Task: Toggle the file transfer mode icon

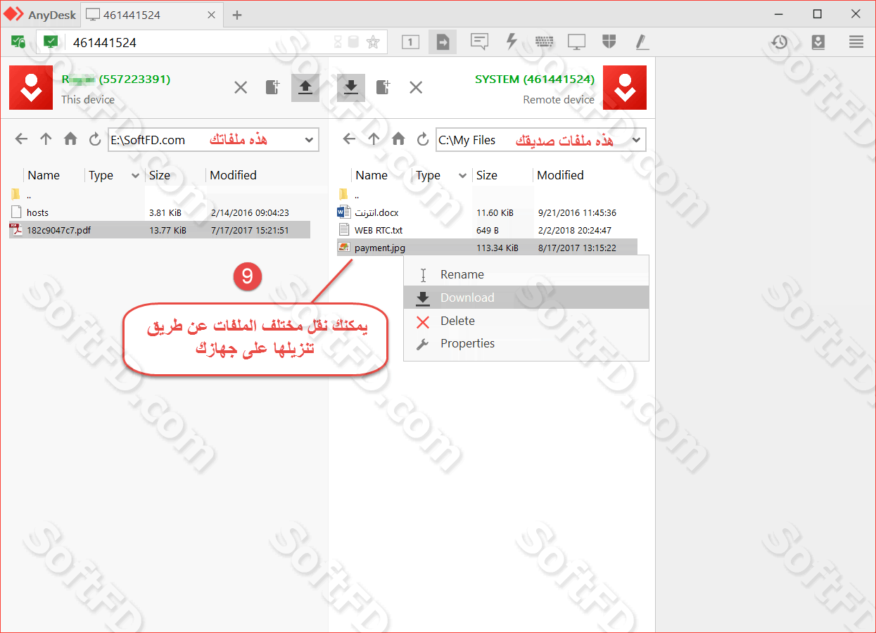Action: pos(443,42)
